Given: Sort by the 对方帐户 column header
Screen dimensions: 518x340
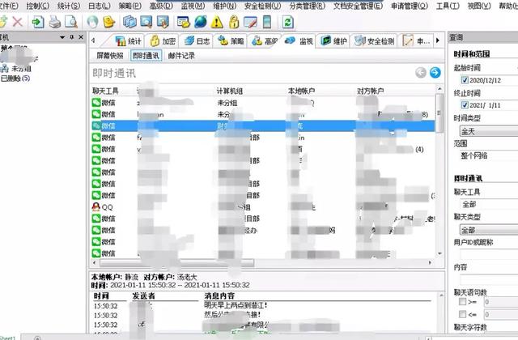Looking at the screenshot, I should click(371, 91).
